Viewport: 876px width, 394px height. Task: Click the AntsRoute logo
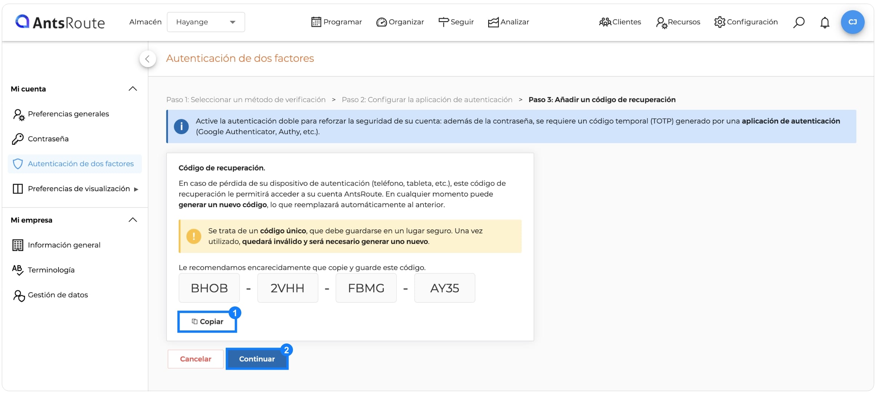(60, 22)
